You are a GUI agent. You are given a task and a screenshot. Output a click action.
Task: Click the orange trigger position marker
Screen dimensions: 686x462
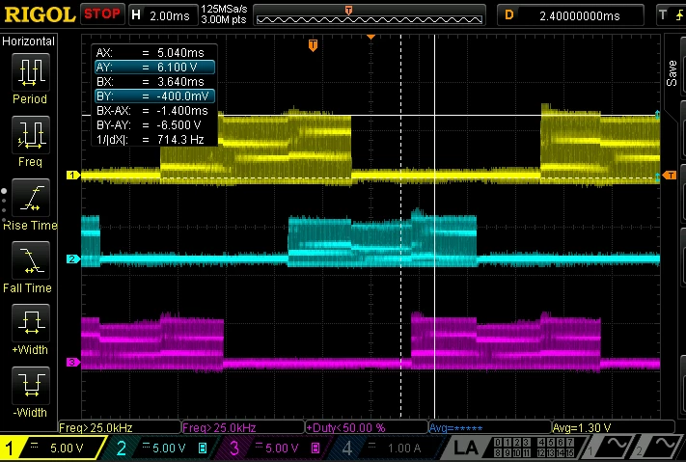(313, 45)
